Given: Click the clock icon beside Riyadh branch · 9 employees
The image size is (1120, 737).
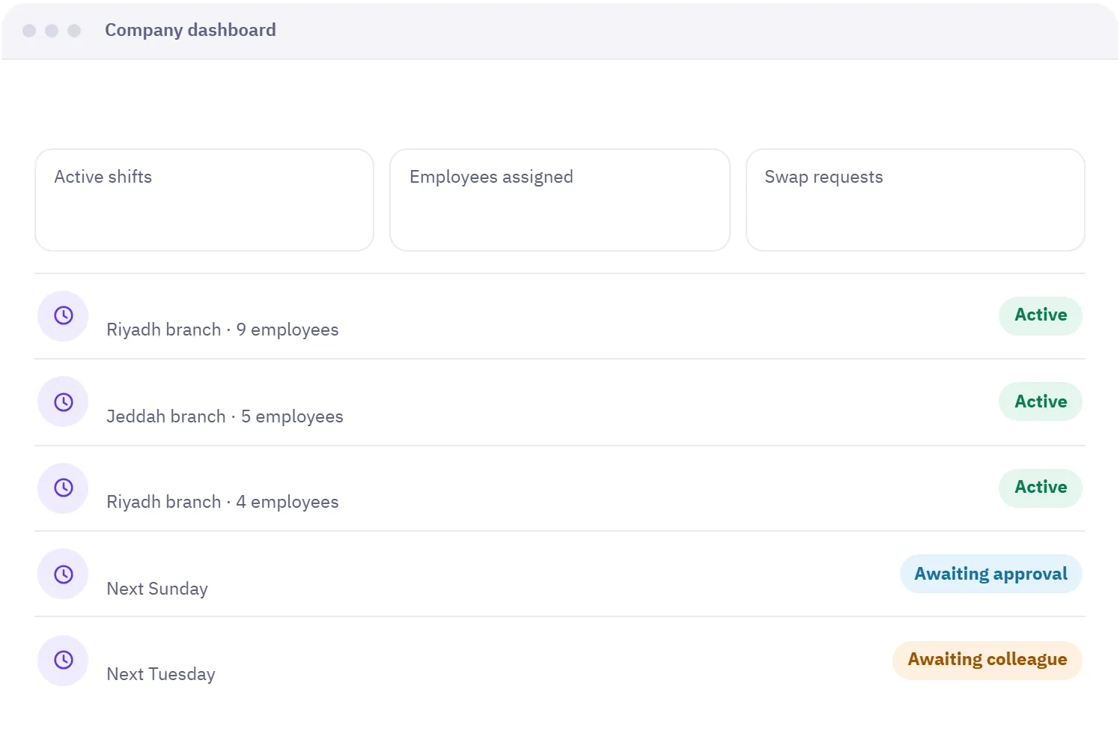Looking at the screenshot, I should 64,315.
